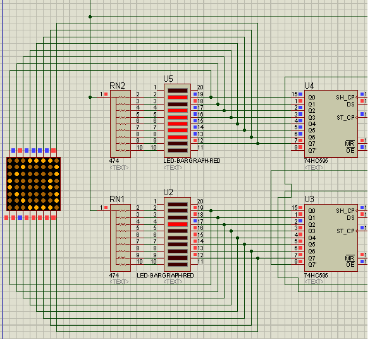Click the ST_CP pin label on U4
Viewport: 370px width, 339px height.
point(345,117)
